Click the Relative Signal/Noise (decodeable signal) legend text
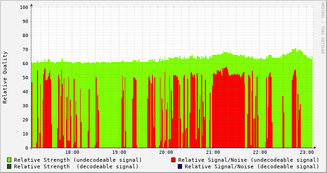Image resolution: width=327 pixels, height=173 pixels. pyautogui.click(x=252, y=166)
